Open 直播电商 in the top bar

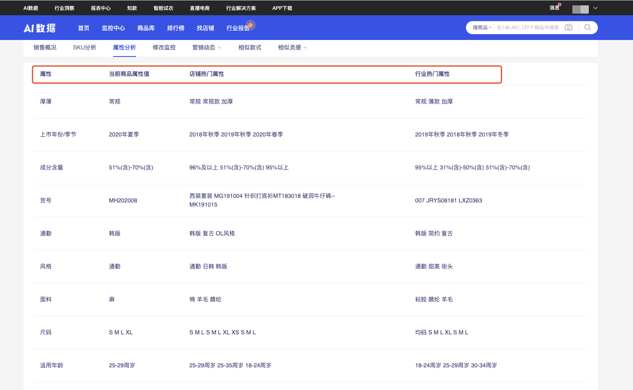pyautogui.click(x=200, y=8)
